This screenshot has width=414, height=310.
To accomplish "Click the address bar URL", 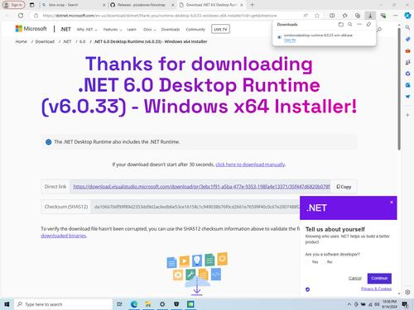I will click(x=160, y=16).
